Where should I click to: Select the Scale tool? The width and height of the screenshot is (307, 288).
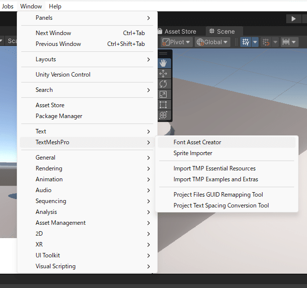click(163, 94)
